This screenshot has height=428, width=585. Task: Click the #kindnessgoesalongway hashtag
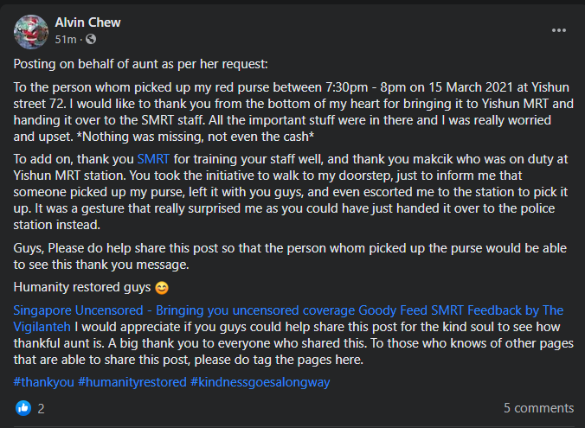[260, 382]
